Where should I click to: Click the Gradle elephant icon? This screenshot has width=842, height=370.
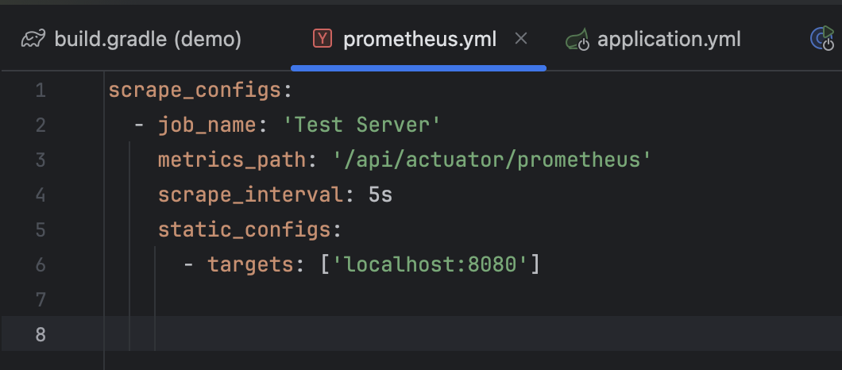point(33,39)
